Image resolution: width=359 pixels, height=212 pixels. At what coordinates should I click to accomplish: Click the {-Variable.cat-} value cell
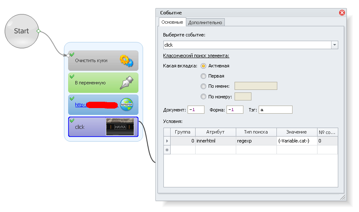(296, 141)
